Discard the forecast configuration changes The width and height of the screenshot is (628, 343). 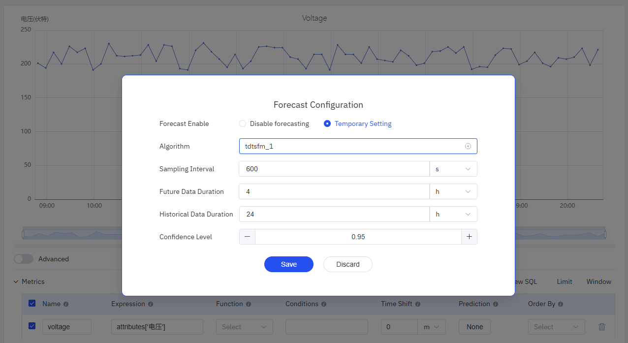pyautogui.click(x=347, y=264)
